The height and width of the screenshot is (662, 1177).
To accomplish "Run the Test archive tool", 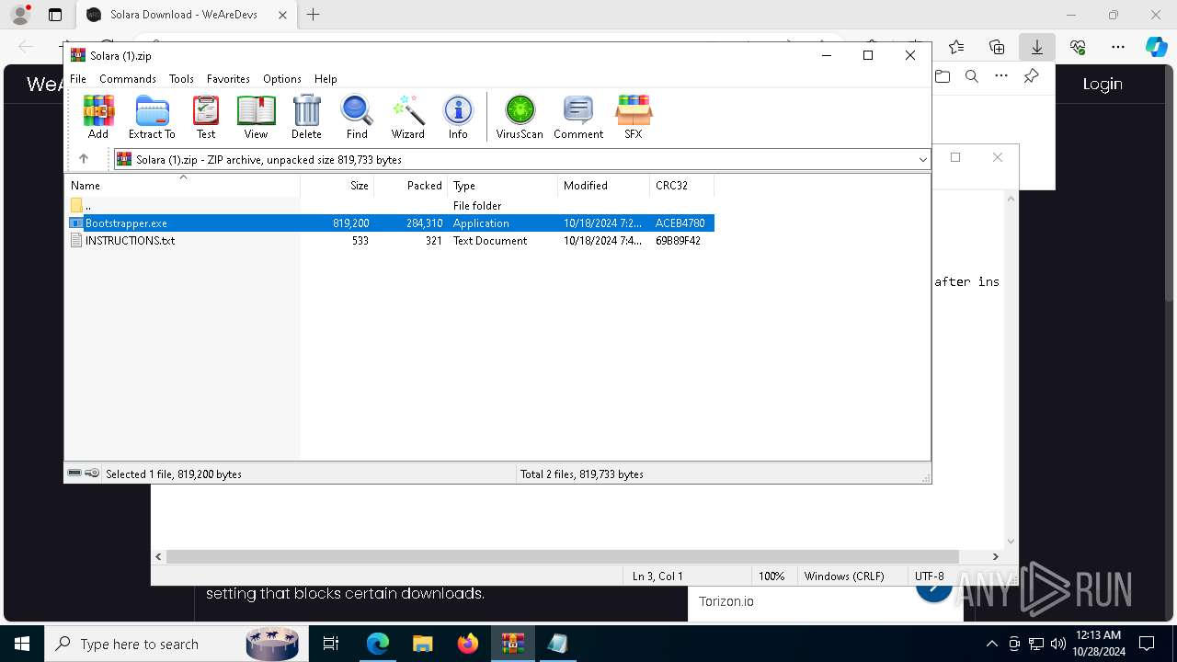I will (x=206, y=117).
